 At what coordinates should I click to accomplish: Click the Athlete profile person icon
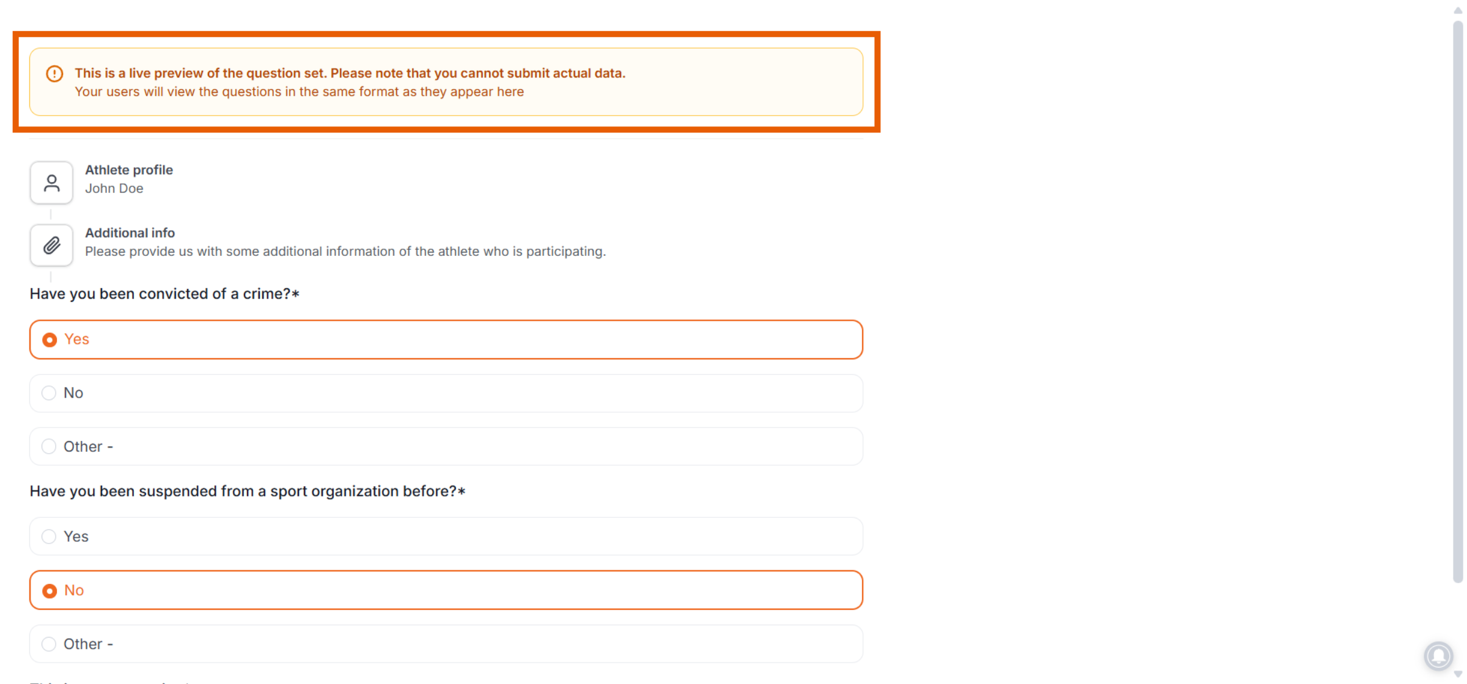click(51, 183)
